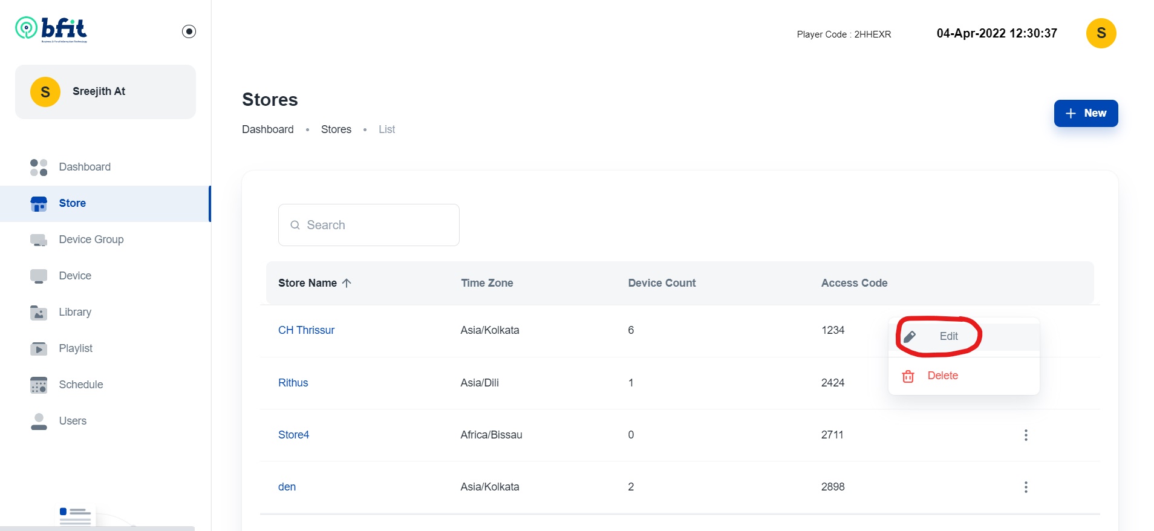Viewport: 1154px width, 531px height.
Task: Open the Sreejith At profile card
Action: click(105, 92)
